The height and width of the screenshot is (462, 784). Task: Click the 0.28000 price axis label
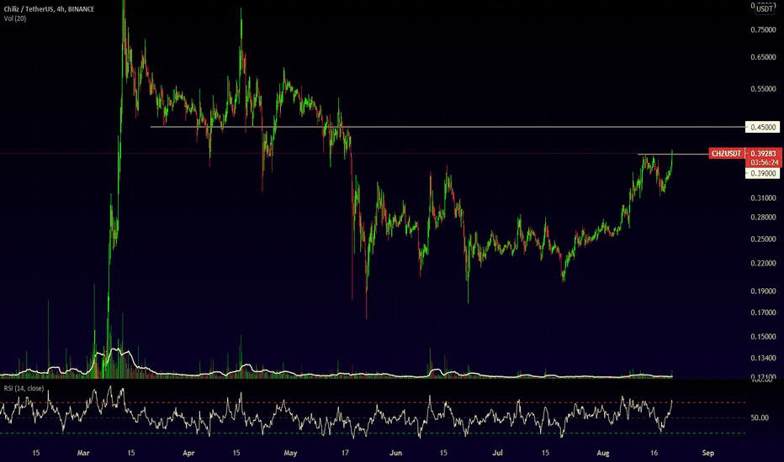pyautogui.click(x=763, y=218)
